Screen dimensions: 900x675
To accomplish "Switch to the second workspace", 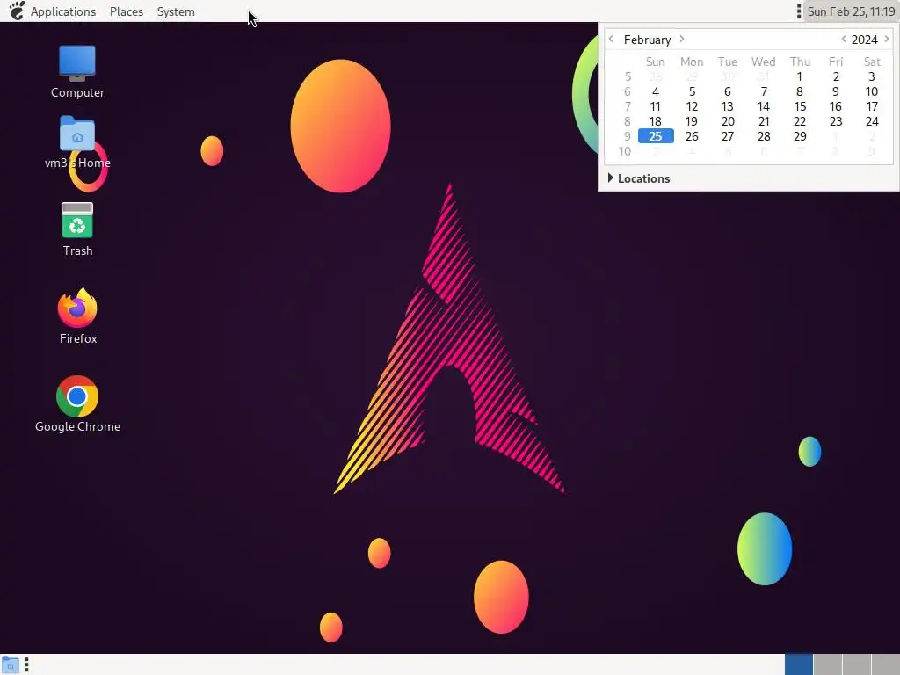I will [x=828, y=664].
